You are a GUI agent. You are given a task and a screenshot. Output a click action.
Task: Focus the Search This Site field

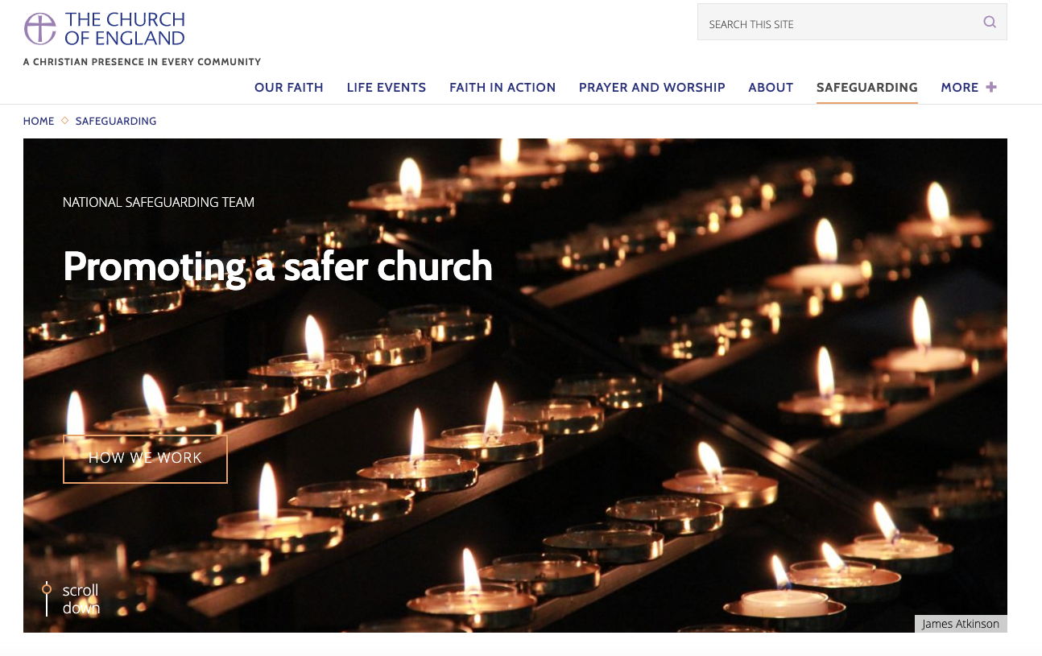pos(837,23)
